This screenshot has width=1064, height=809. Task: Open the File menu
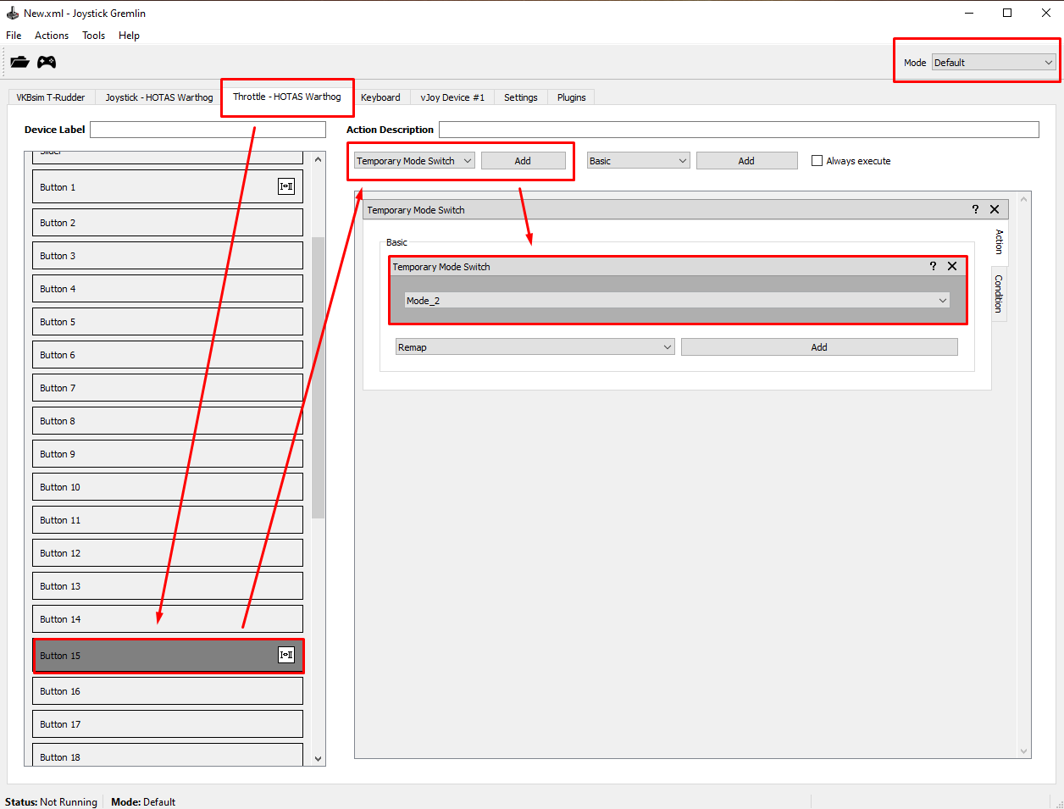pyautogui.click(x=14, y=36)
